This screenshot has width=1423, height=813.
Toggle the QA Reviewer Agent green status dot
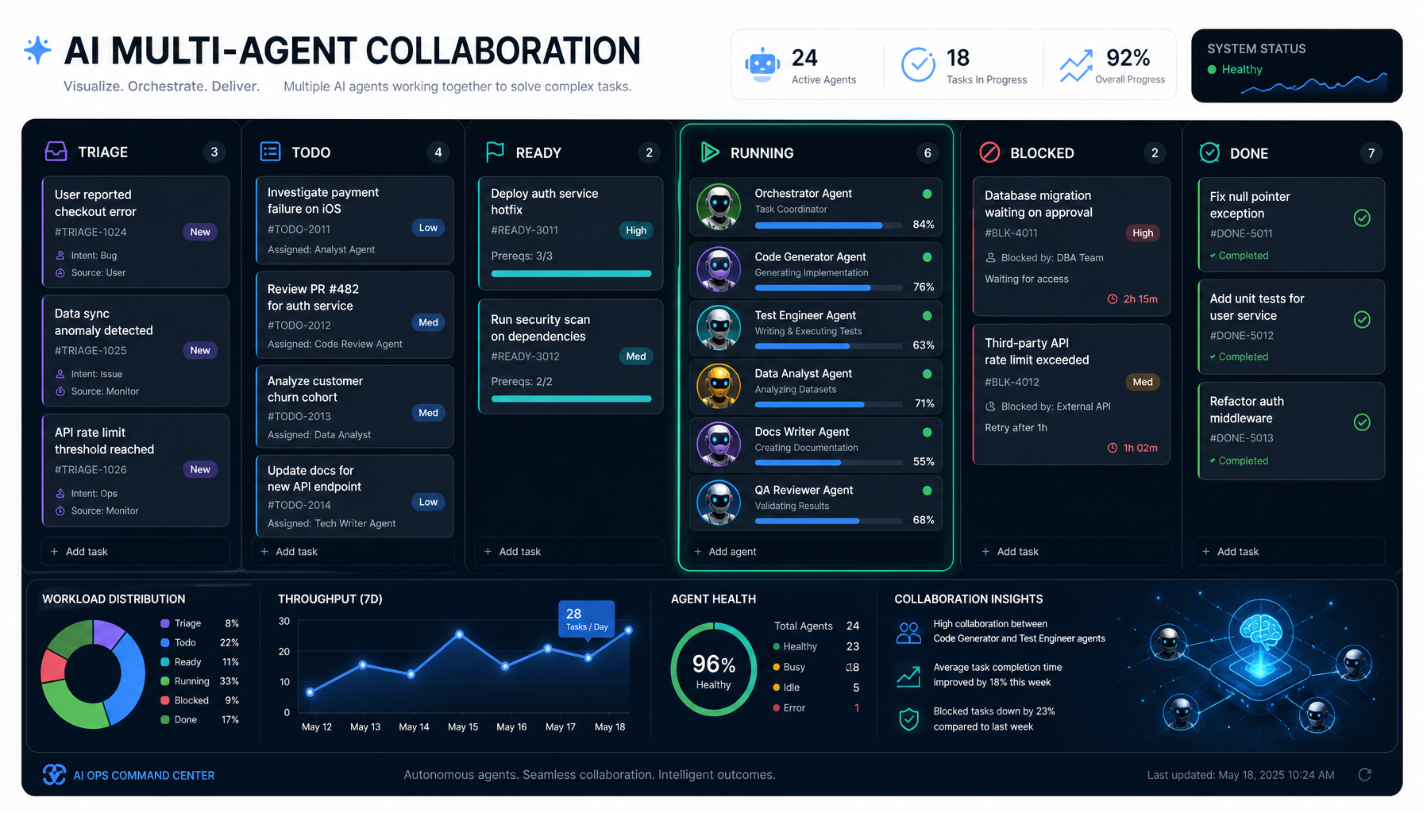927,491
